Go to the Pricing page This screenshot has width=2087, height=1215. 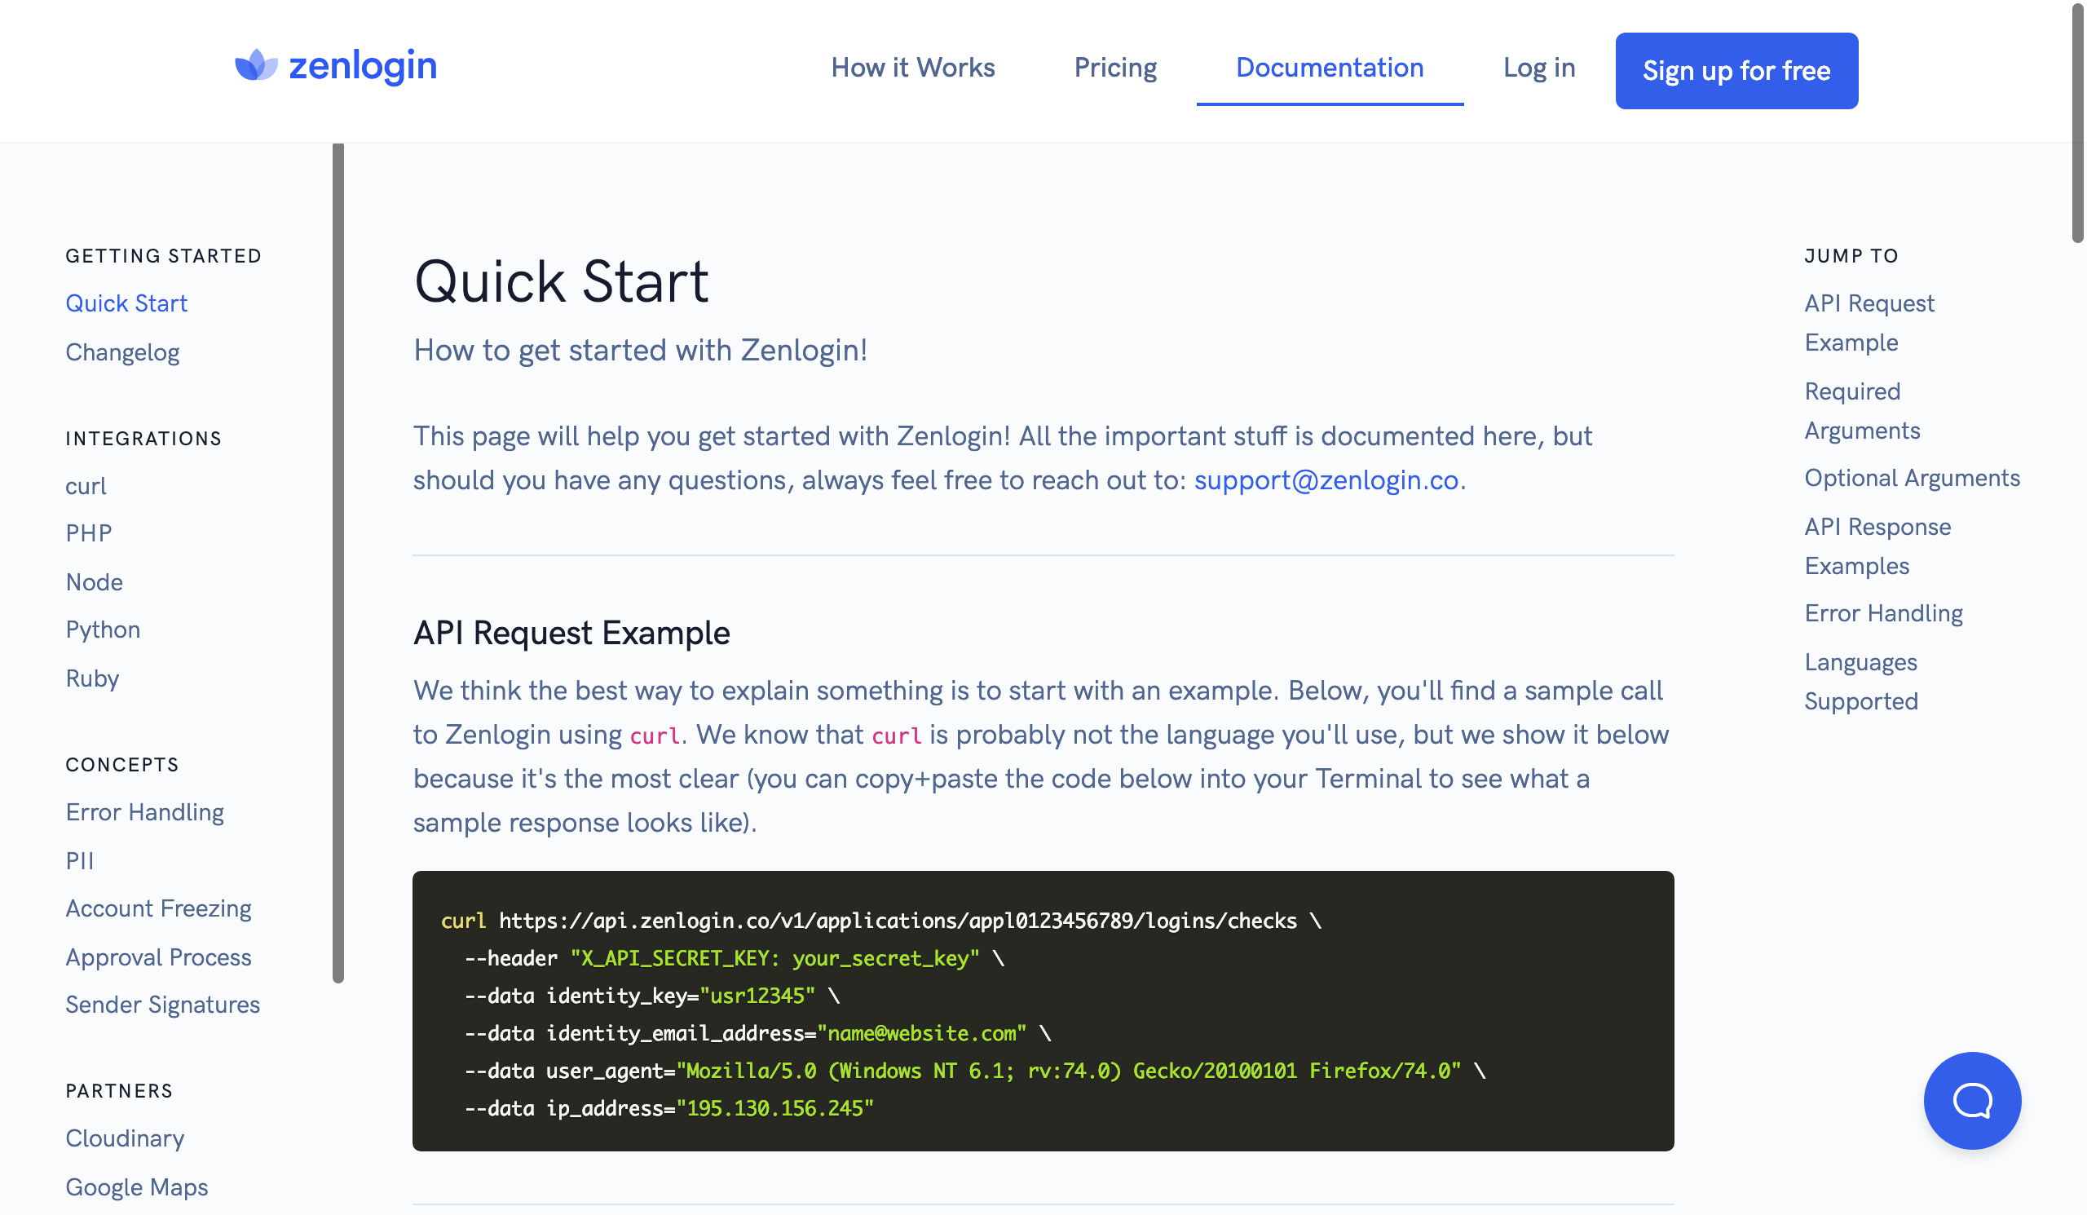point(1114,68)
